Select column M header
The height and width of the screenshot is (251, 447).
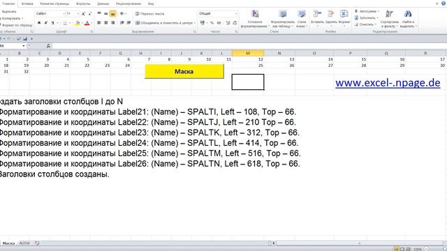pos(248,53)
